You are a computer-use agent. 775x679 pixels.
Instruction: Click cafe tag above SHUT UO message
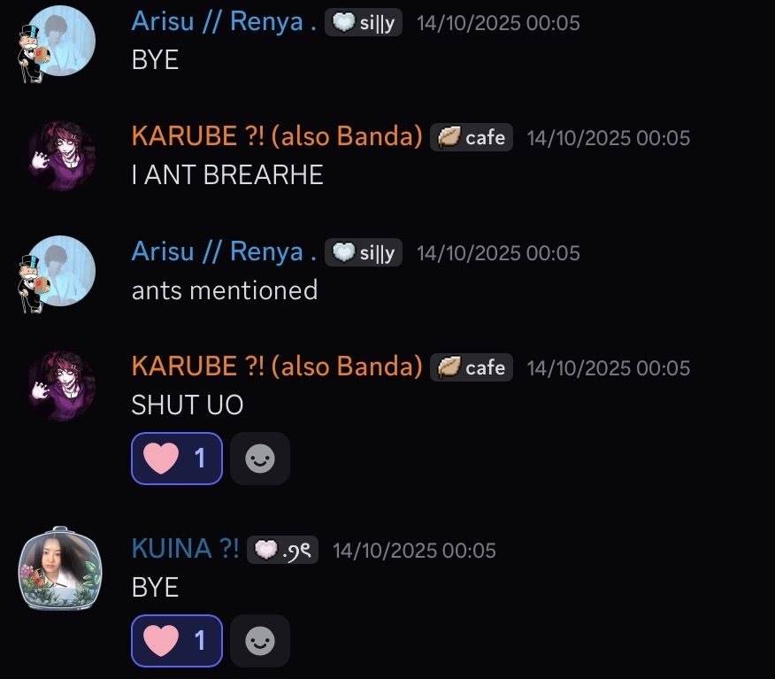[472, 367]
